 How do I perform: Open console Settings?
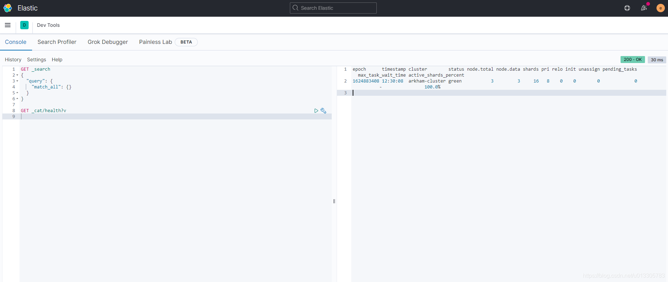pyautogui.click(x=37, y=60)
